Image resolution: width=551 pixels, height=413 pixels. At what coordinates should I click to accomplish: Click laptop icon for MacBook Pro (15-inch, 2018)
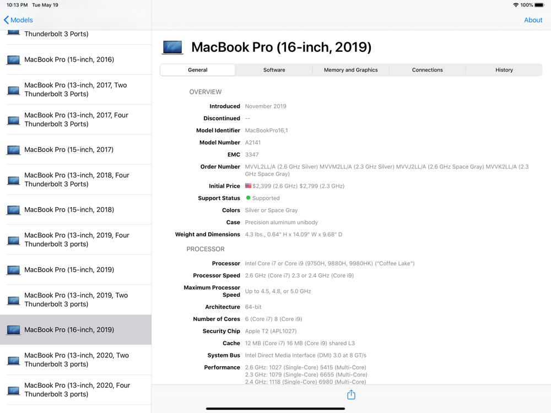[14, 210]
